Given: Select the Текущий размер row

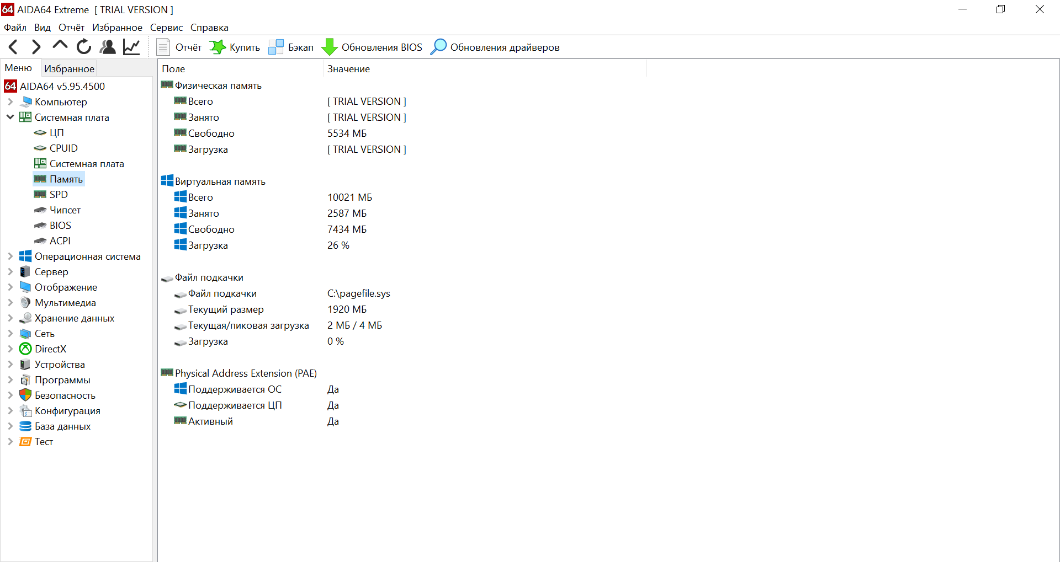Looking at the screenshot, I should 226,309.
